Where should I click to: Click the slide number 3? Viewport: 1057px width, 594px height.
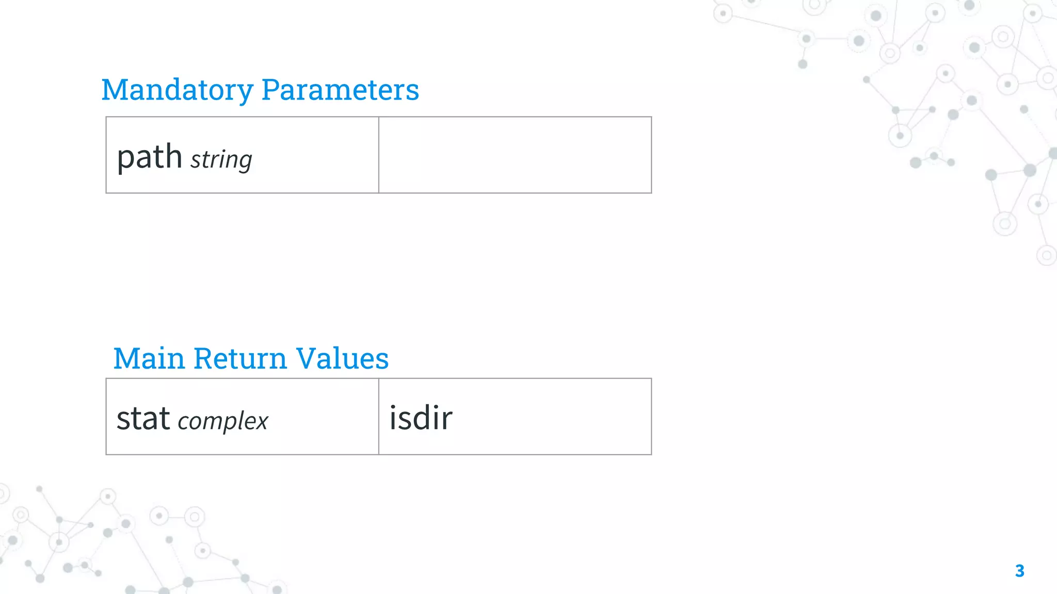(1019, 571)
